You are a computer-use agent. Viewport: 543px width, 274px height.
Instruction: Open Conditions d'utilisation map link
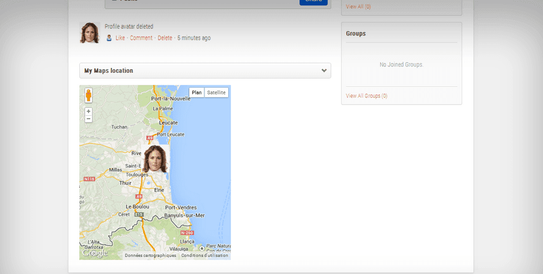pos(204,256)
